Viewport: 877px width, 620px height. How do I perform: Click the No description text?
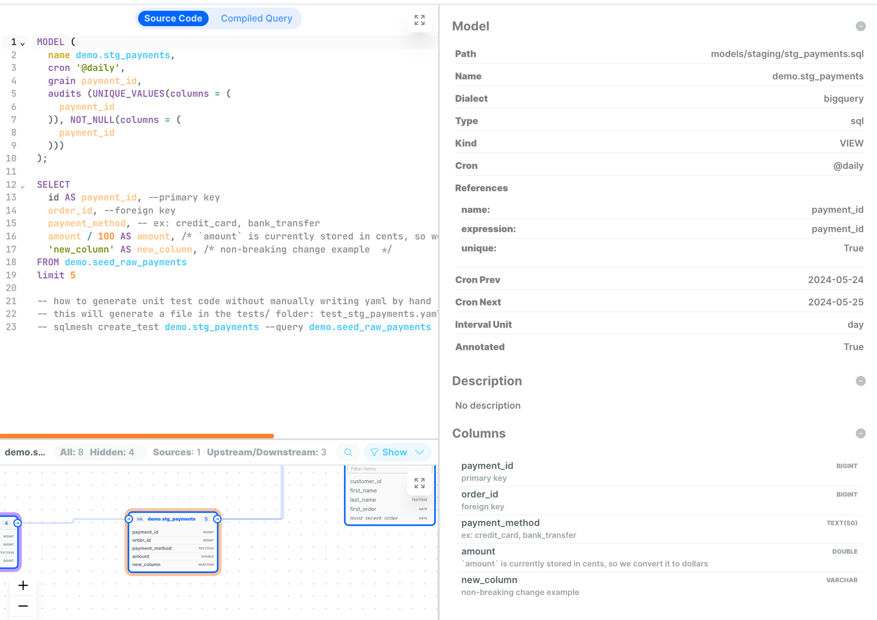[488, 406]
